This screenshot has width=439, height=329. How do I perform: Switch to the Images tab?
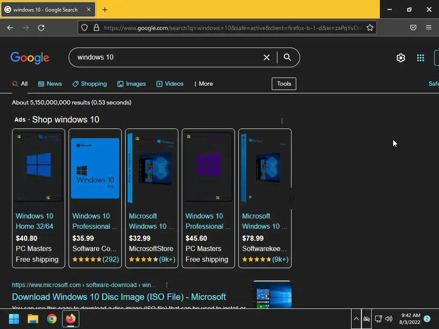coord(132,84)
